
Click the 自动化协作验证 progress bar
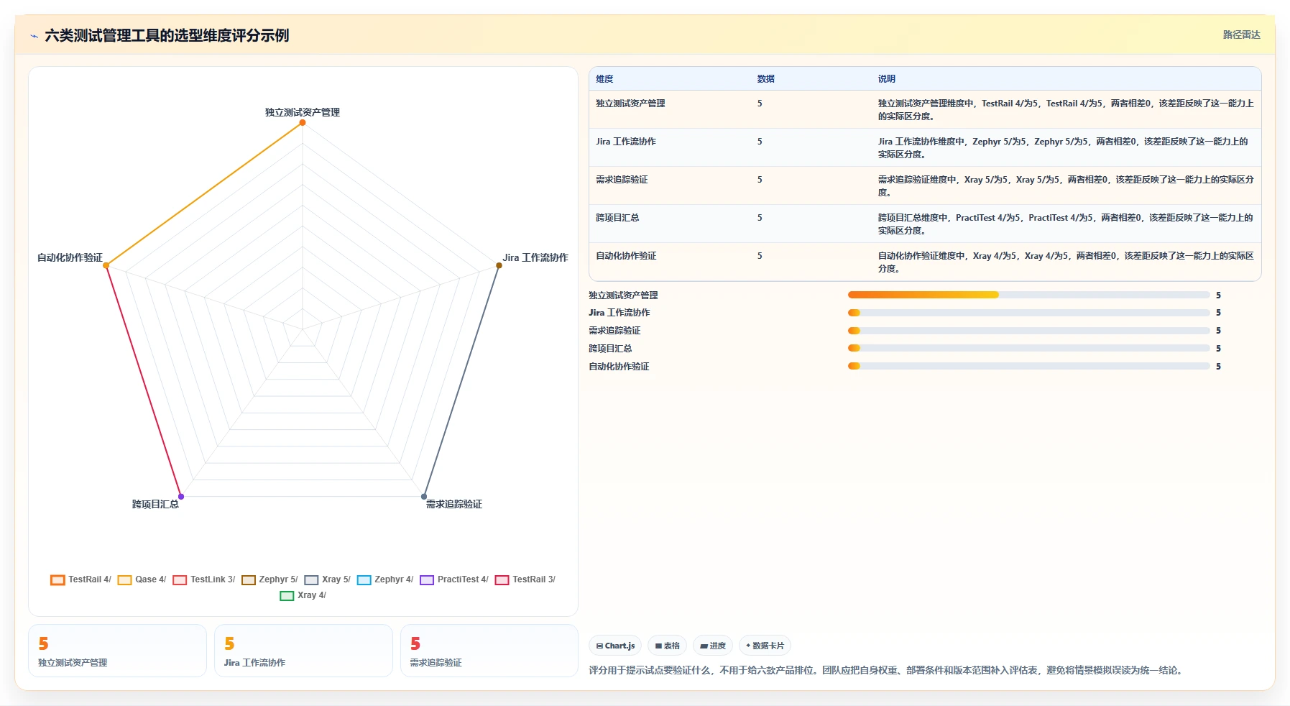coord(1028,366)
